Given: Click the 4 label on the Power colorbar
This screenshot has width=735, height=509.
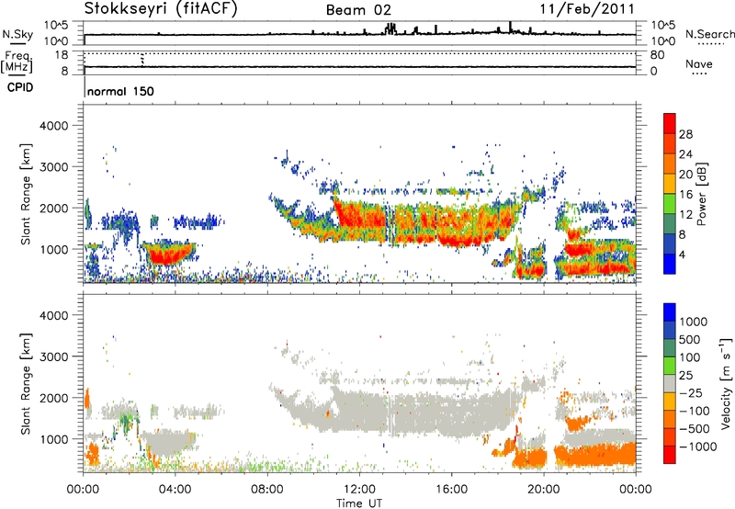Looking at the screenshot, I should [682, 255].
